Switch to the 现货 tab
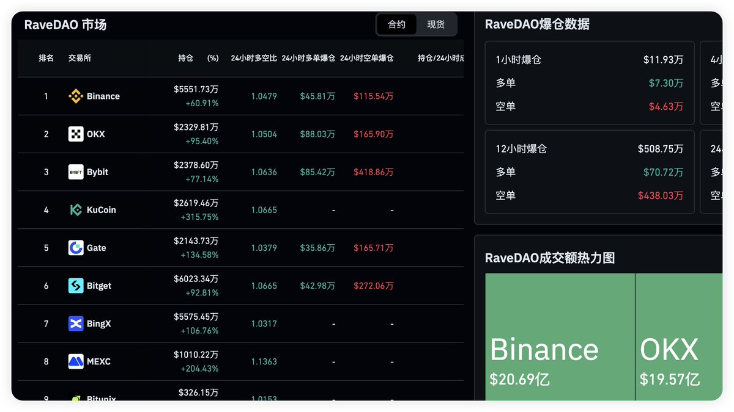 point(436,24)
